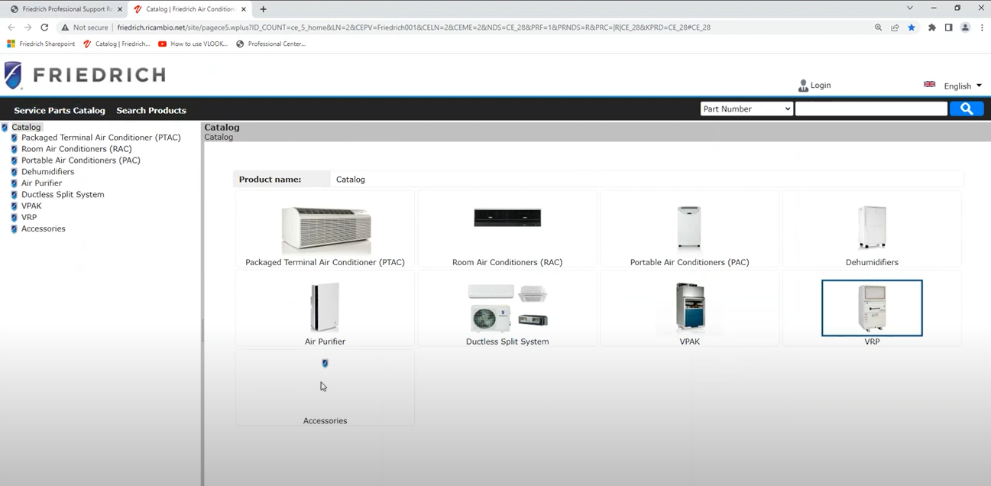991x486 pixels.
Task: Open the English language dropdown
Action: [963, 86]
